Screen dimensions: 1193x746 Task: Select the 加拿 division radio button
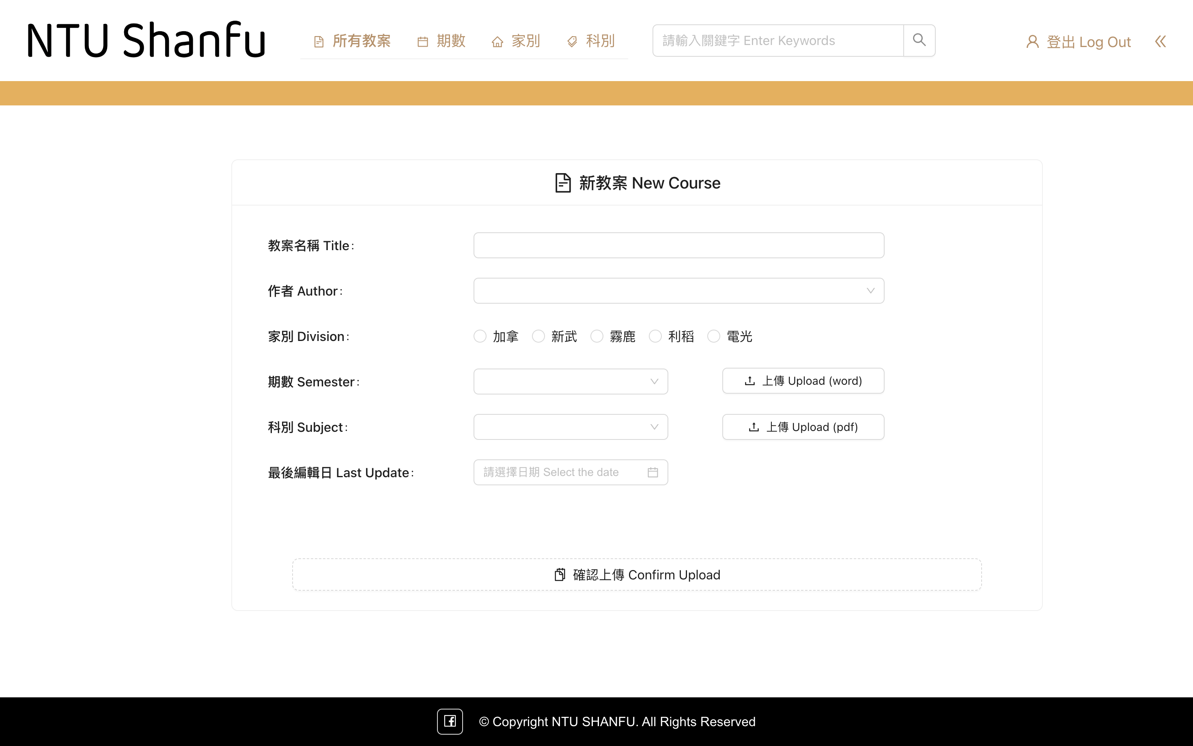[x=480, y=337]
